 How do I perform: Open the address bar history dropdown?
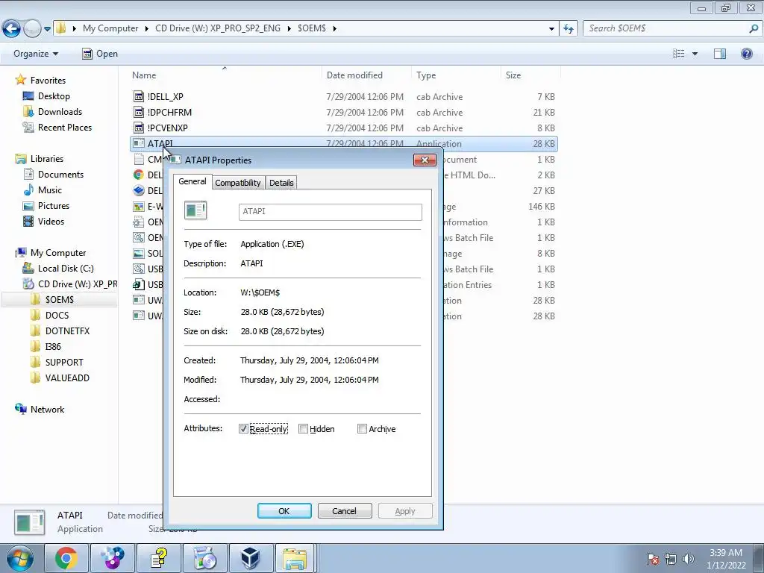[x=551, y=29]
